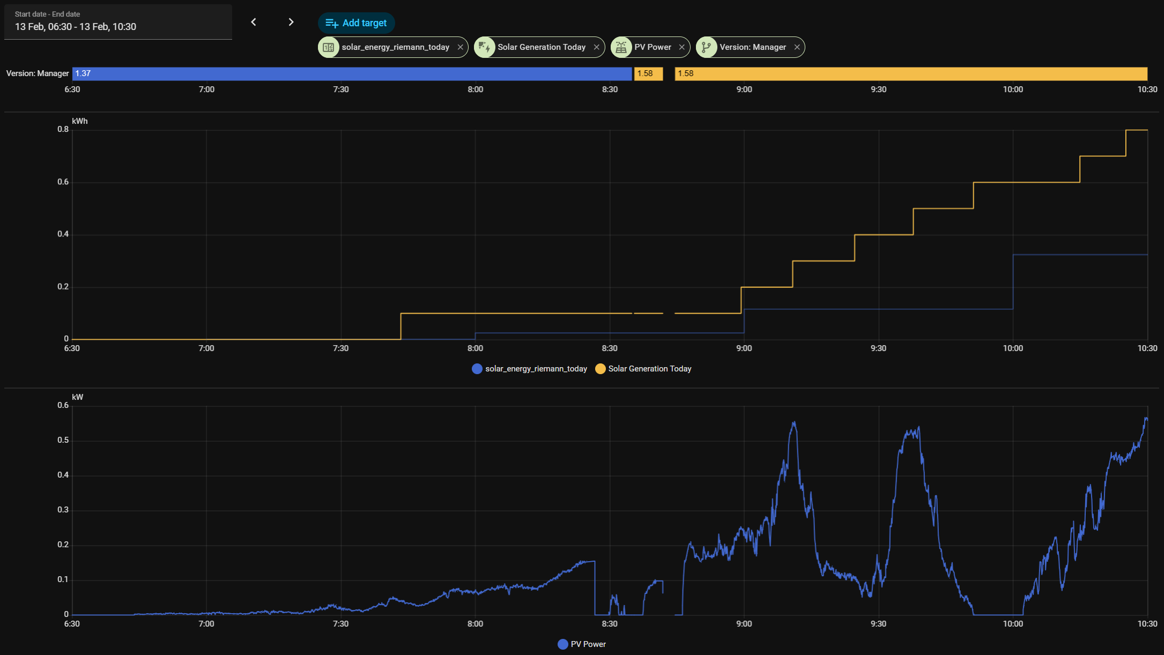Go to next date range

pos(291,22)
